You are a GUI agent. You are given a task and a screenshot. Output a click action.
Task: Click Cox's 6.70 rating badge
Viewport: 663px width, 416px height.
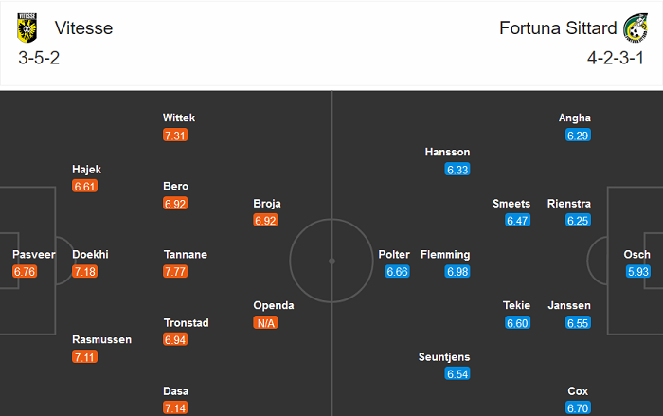(578, 408)
